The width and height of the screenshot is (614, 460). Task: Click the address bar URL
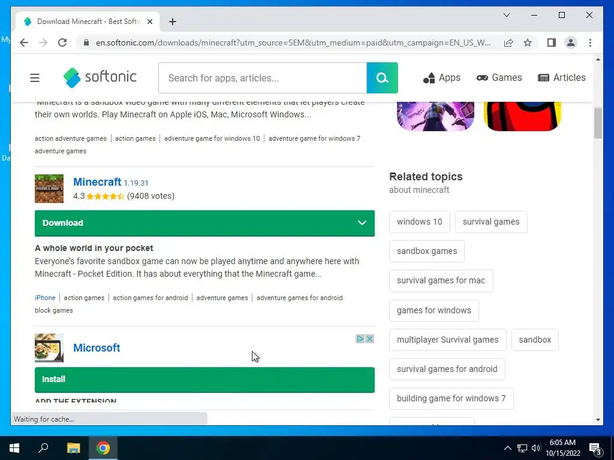(x=293, y=43)
